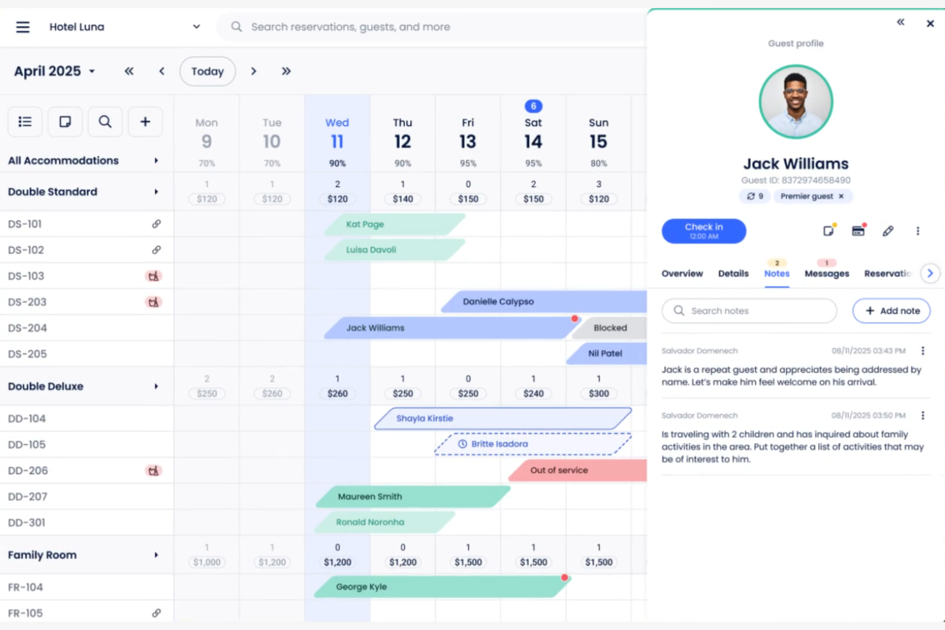Open options menu for 03:50 PM note
The image size is (945, 630).
tap(923, 416)
